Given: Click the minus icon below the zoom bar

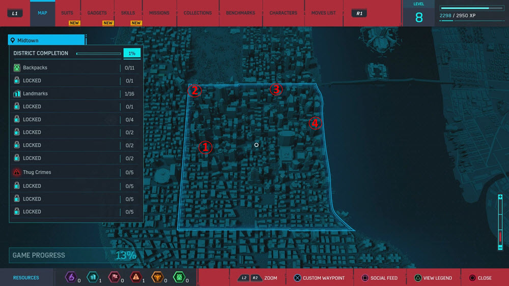Looking at the screenshot, I should pos(500,248).
